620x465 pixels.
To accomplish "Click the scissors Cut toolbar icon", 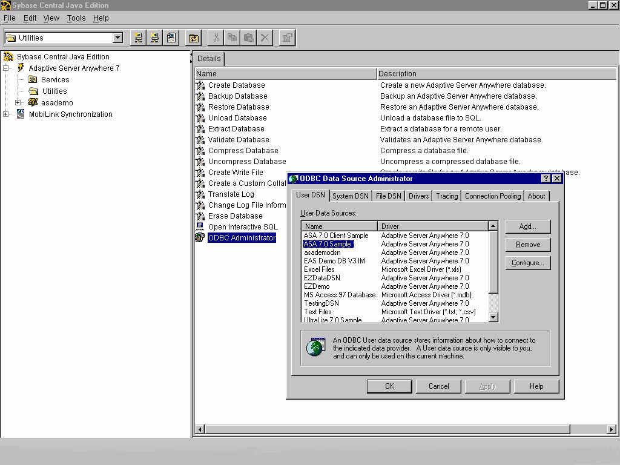I will coord(216,38).
